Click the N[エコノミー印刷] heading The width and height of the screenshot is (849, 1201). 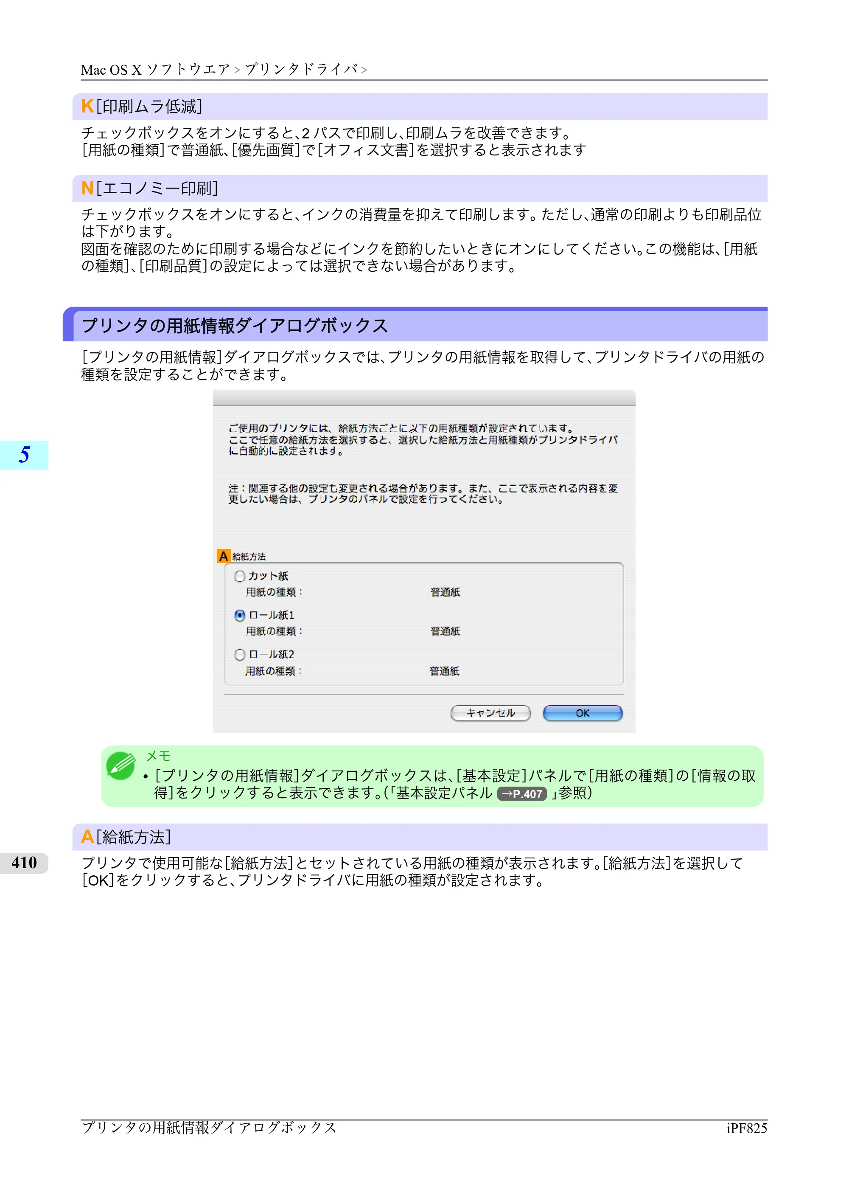point(149,188)
